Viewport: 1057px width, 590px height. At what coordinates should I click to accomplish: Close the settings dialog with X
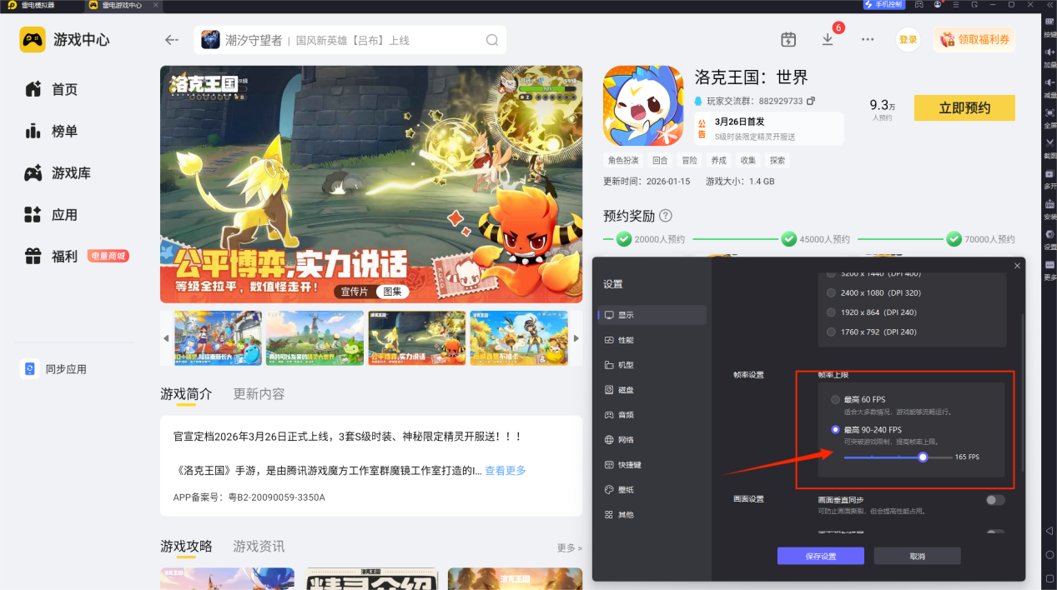coord(1017,266)
